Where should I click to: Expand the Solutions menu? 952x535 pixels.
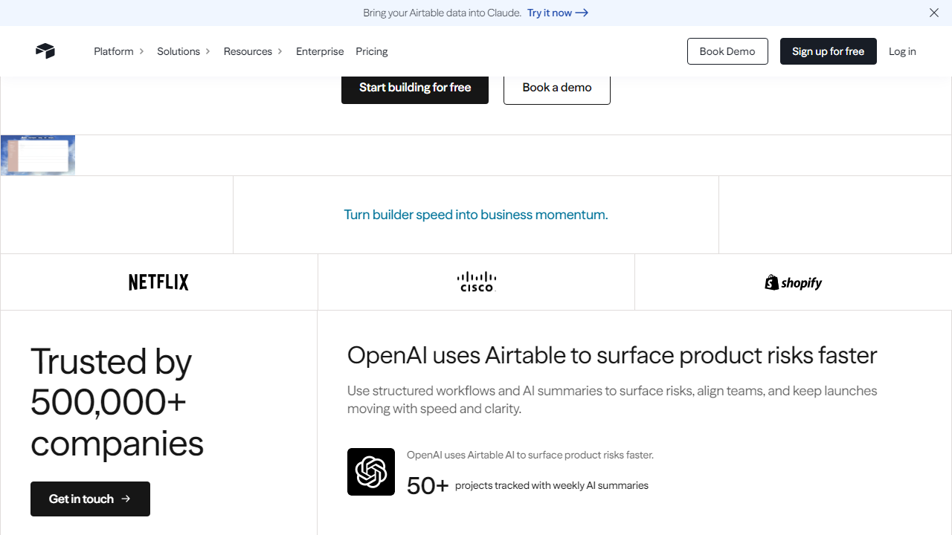click(x=184, y=51)
